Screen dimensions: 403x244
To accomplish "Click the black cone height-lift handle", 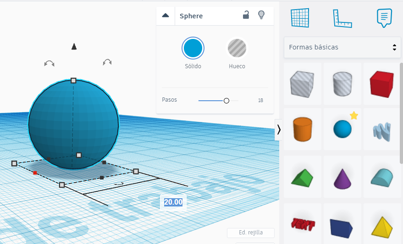I will click(x=74, y=46).
